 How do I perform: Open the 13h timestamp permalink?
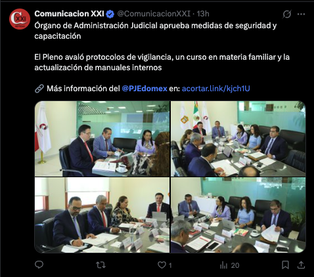point(203,14)
